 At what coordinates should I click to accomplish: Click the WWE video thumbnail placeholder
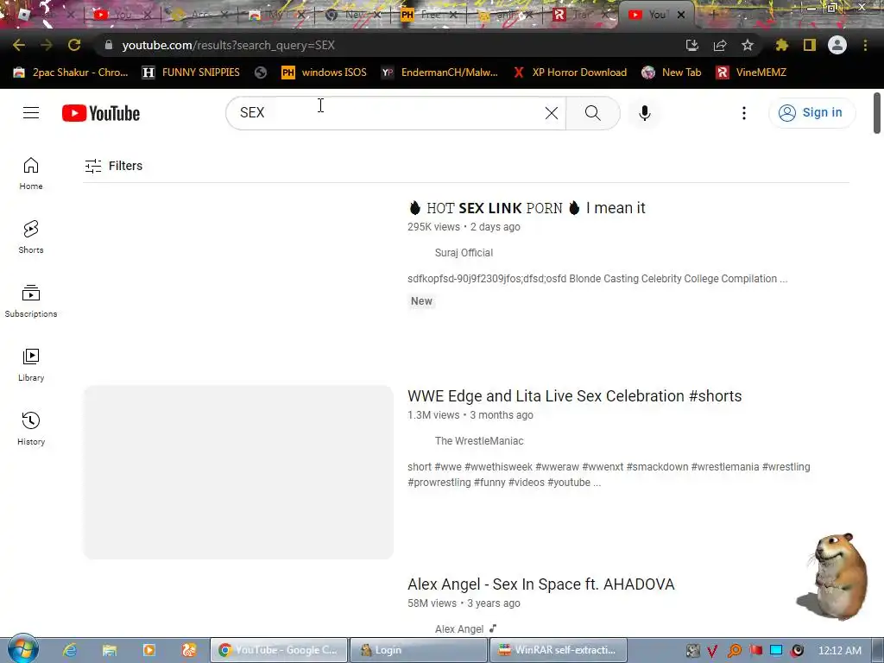point(238,472)
